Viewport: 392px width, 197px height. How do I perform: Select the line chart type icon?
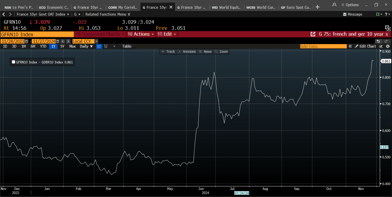pos(99,46)
